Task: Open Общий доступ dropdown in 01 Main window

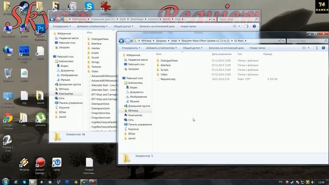Action: [x=192, y=48]
